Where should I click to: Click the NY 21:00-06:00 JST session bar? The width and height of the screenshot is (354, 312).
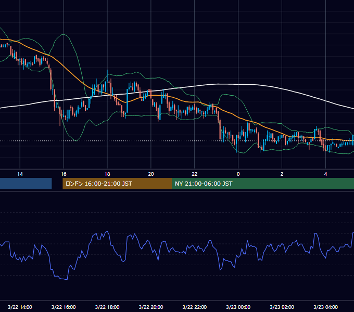[x=263, y=184]
